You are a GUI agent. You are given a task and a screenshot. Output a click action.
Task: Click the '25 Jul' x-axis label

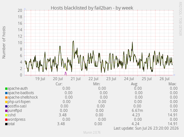[147, 79]
